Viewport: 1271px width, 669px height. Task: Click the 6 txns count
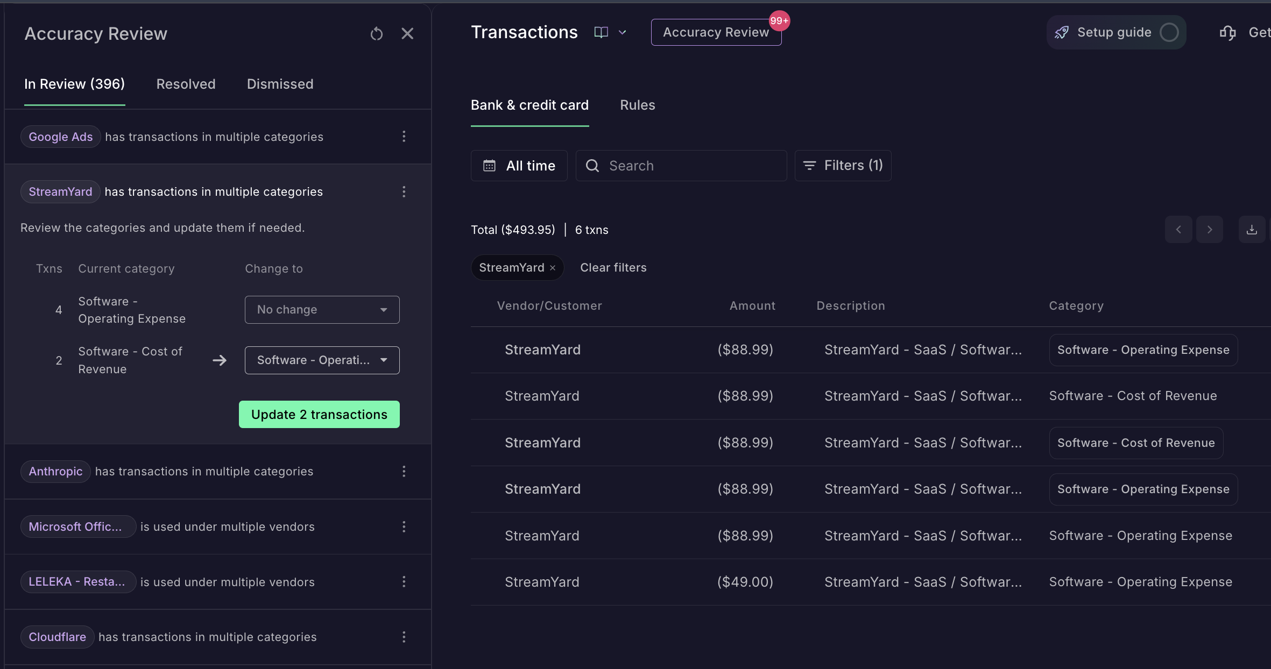[x=591, y=230]
